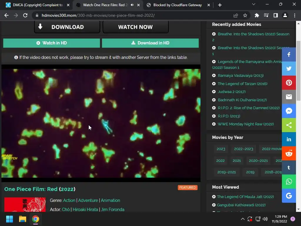Mute the One Piece tab audio icon

pyautogui.click(x=132, y=5)
